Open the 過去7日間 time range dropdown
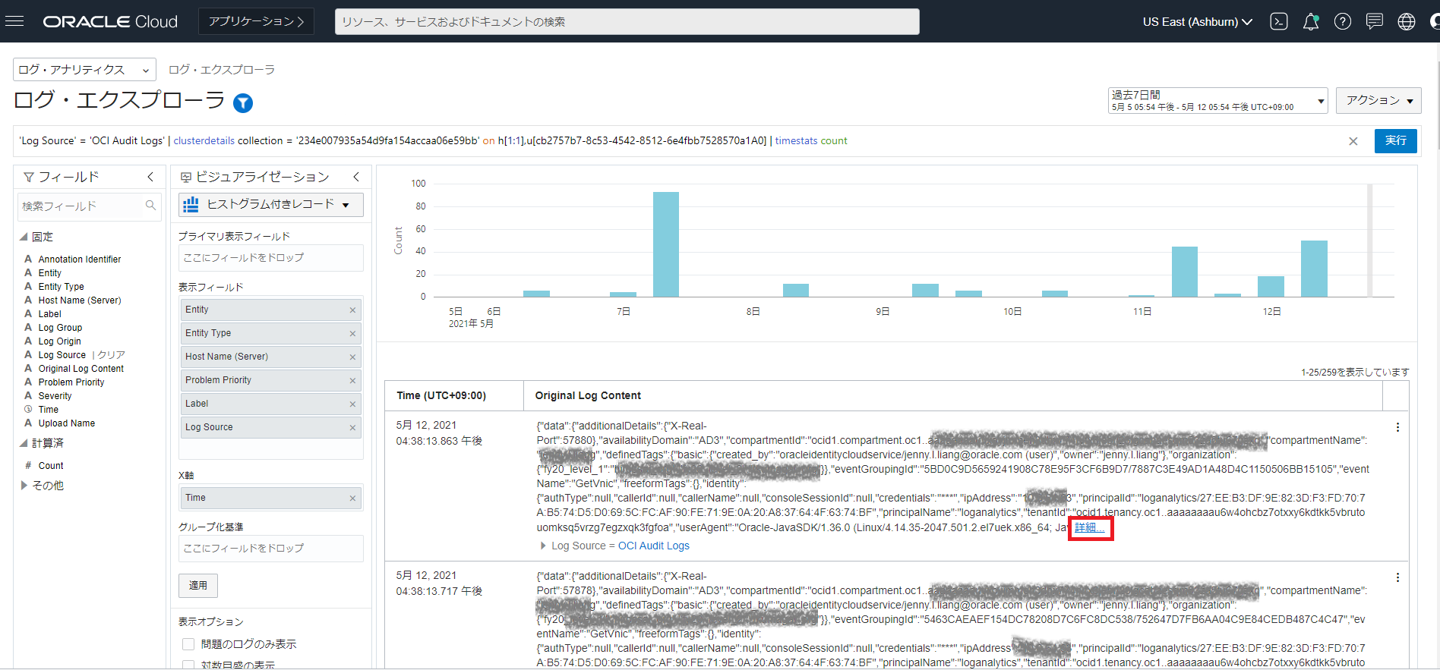 1217,100
